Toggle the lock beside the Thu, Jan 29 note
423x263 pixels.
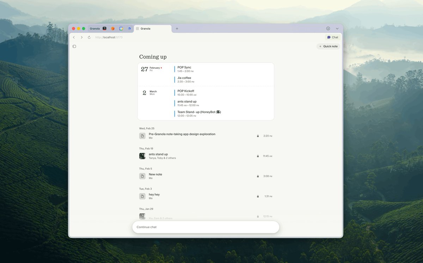click(x=258, y=216)
